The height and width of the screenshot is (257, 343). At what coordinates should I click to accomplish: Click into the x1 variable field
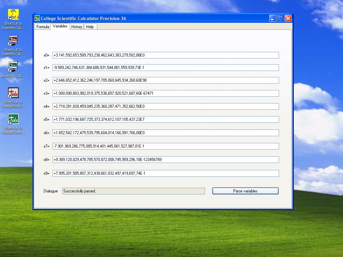coord(166,68)
